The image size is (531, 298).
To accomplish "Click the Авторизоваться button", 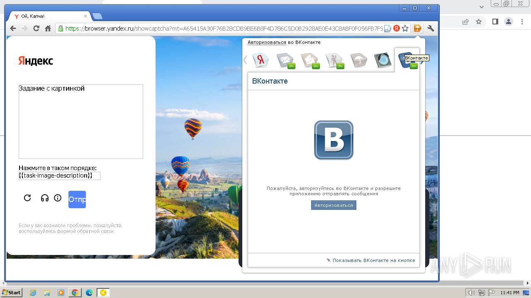I will click(x=334, y=205).
